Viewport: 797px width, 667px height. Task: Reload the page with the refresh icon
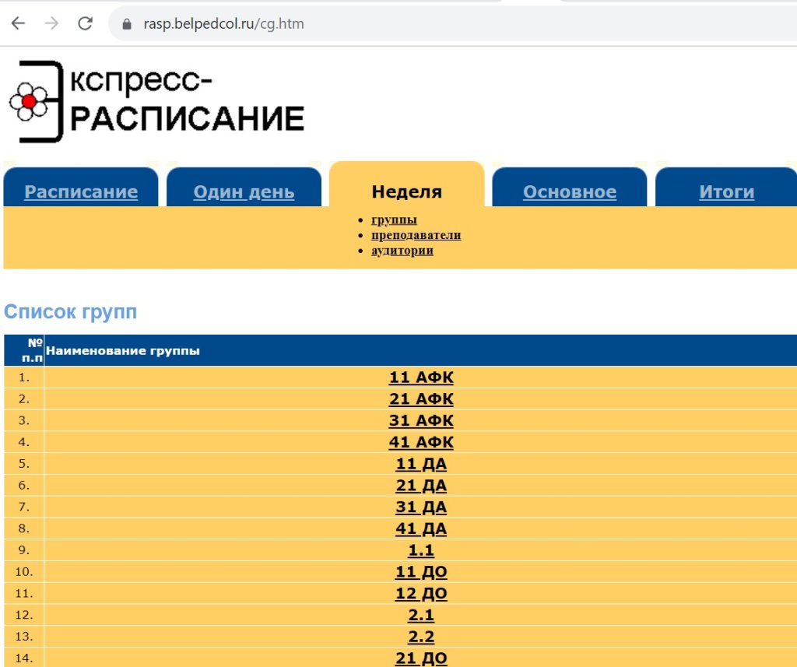click(x=86, y=23)
